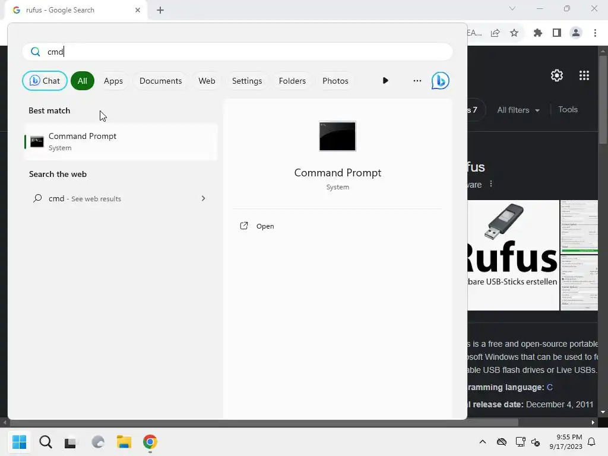The height and width of the screenshot is (456, 608).
Task: Click the Best match heading
Action: (49, 110)
